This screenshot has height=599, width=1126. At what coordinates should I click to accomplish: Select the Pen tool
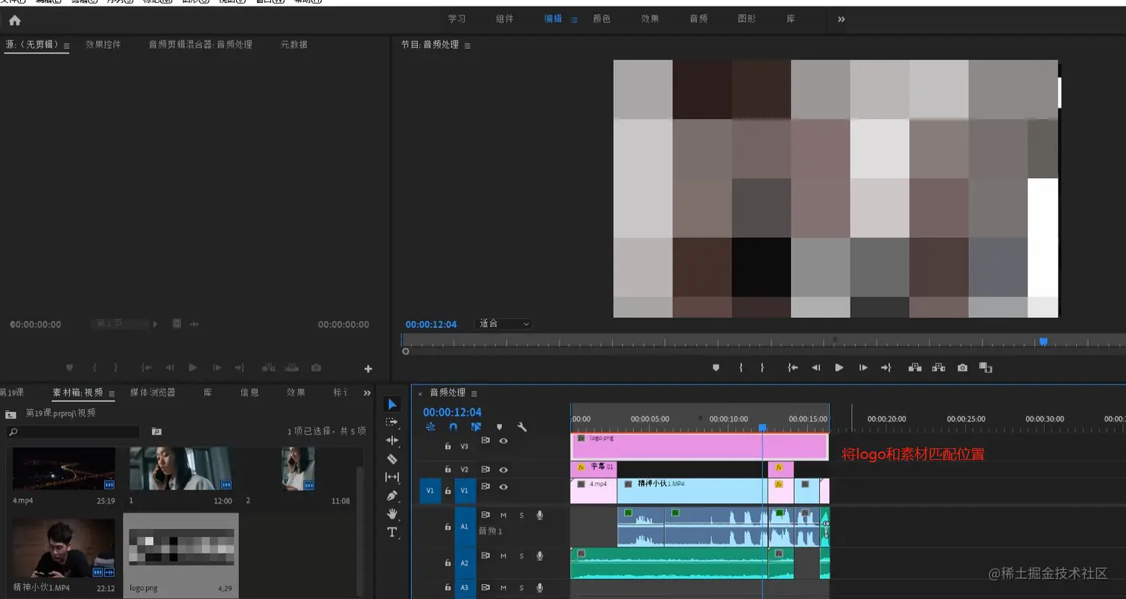point(392,495)
